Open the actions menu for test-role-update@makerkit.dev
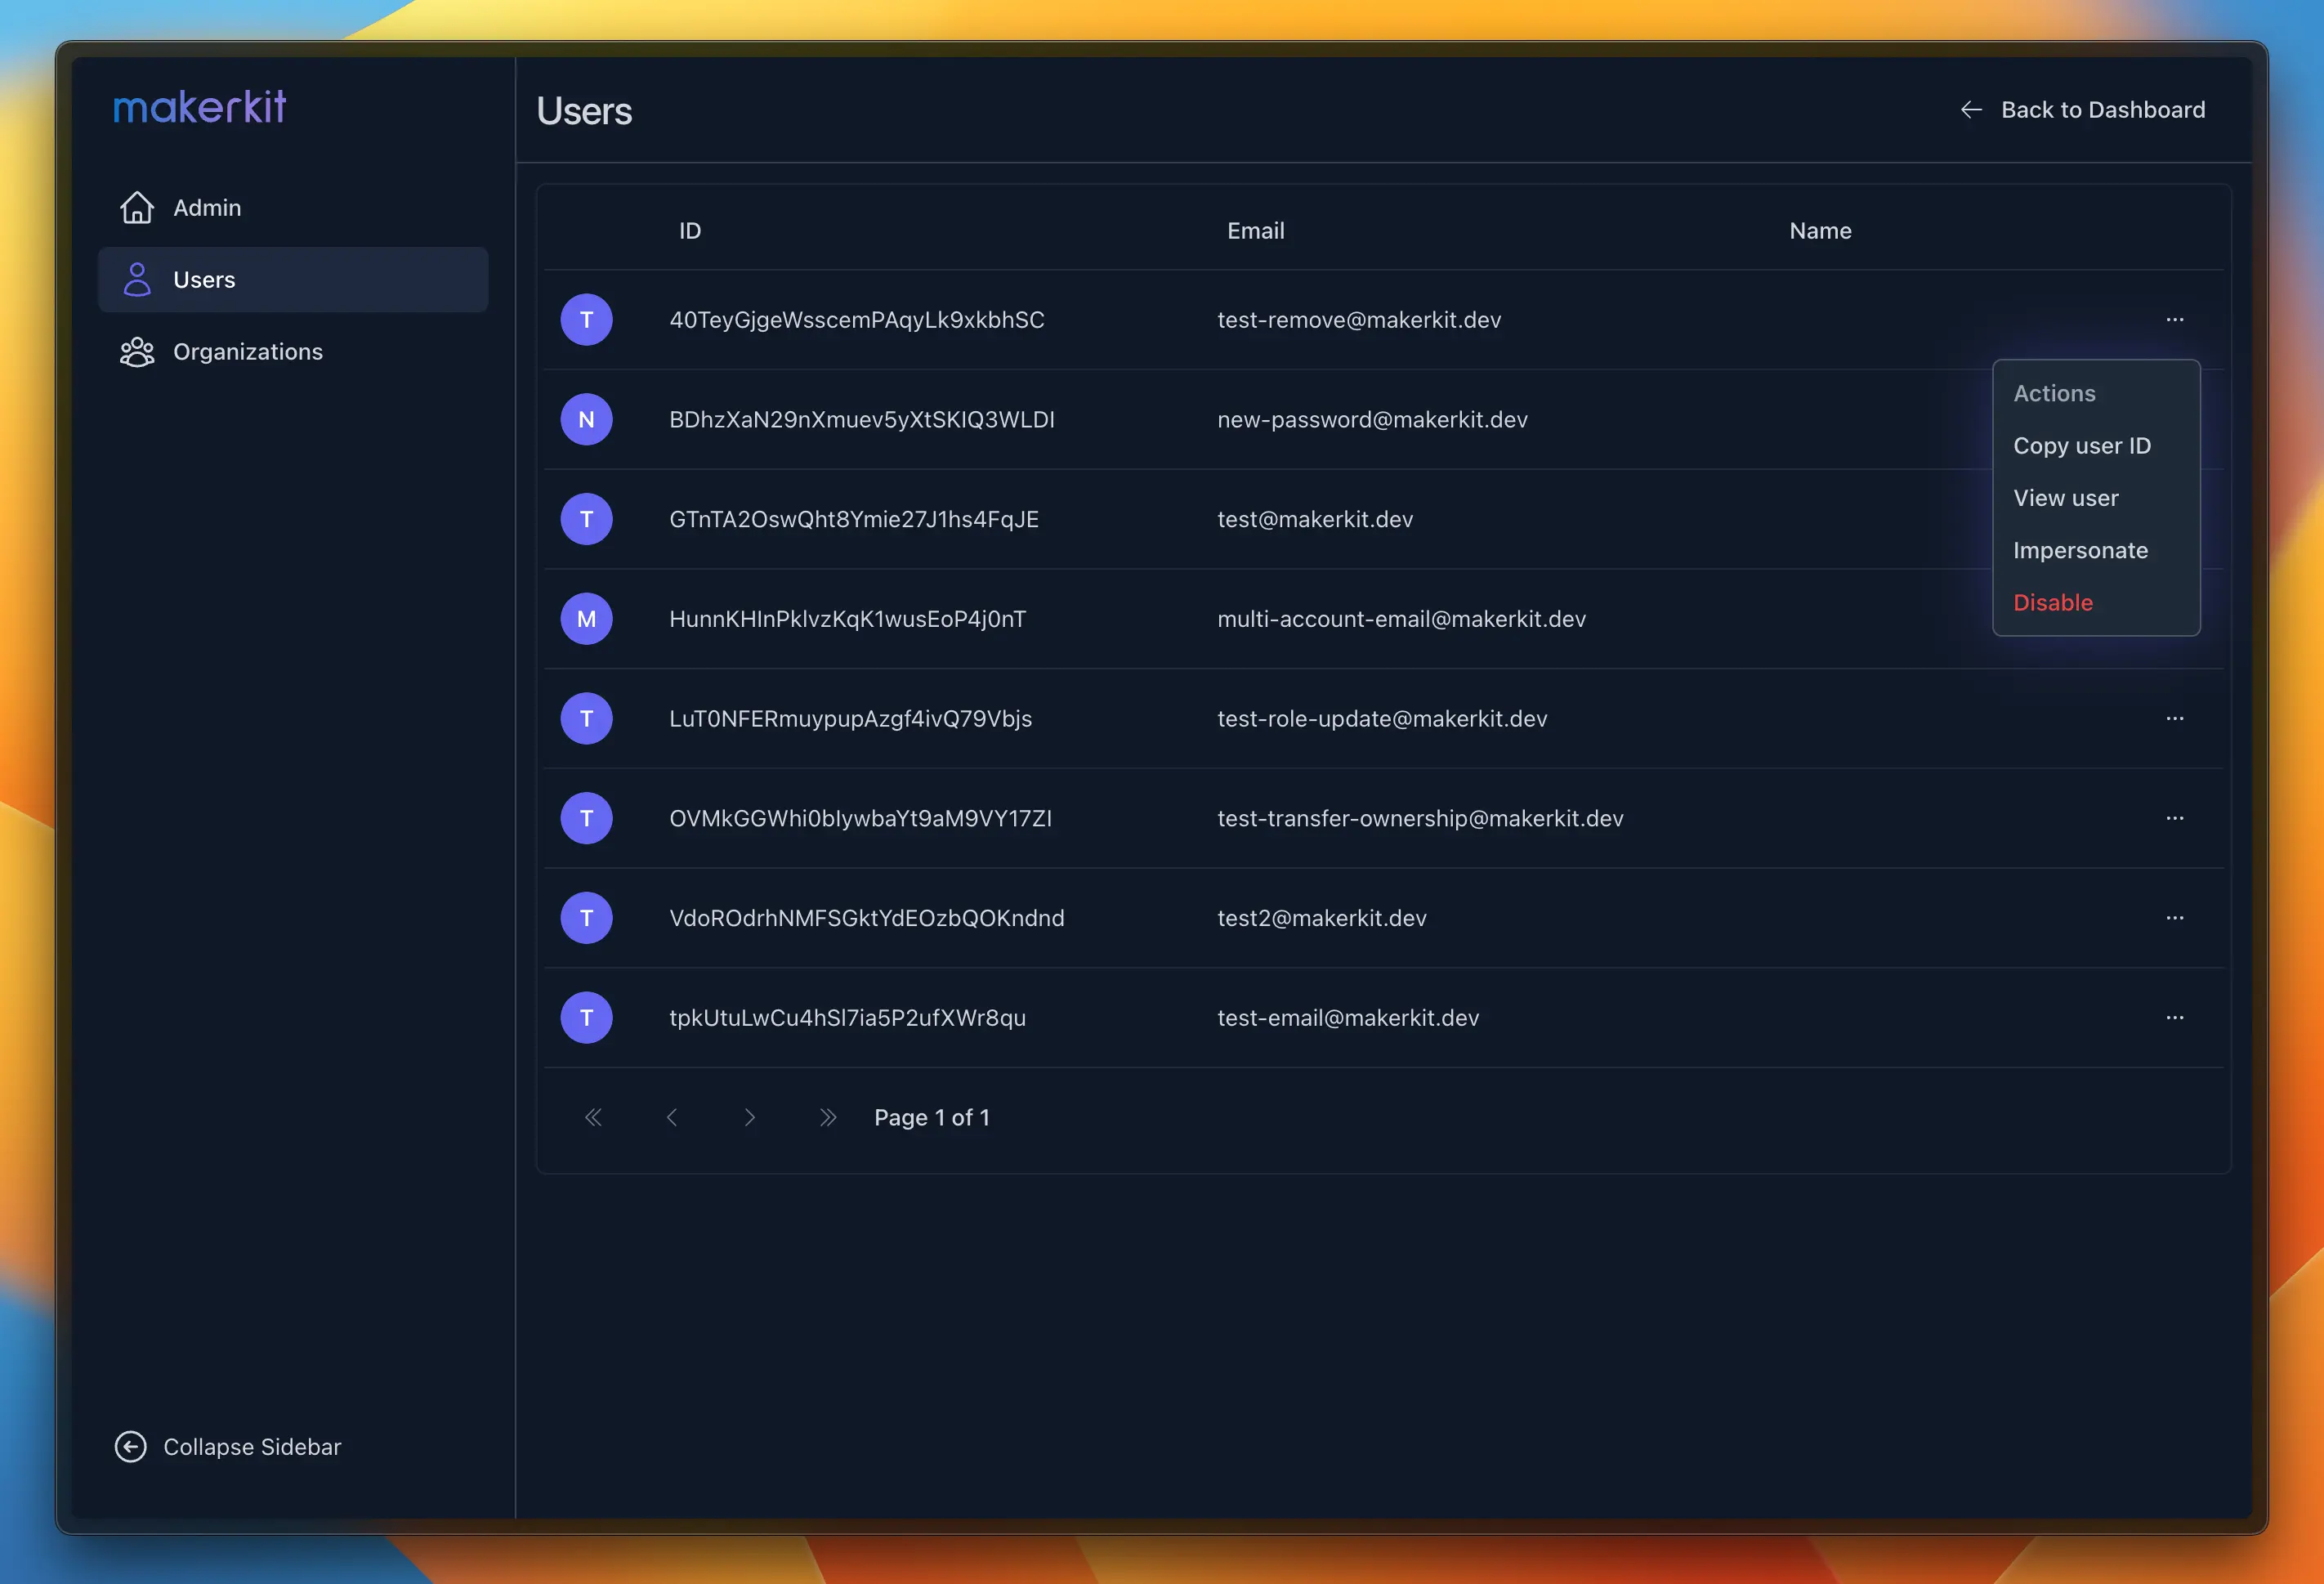The width and height of the screenshot is (2324, 1584). (x=2175, y=718)
